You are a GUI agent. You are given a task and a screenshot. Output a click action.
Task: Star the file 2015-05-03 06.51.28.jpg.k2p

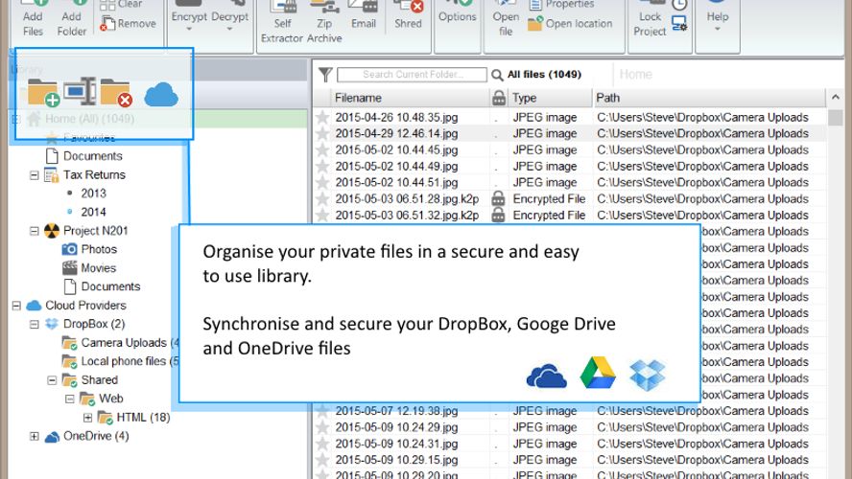[322, 198]
